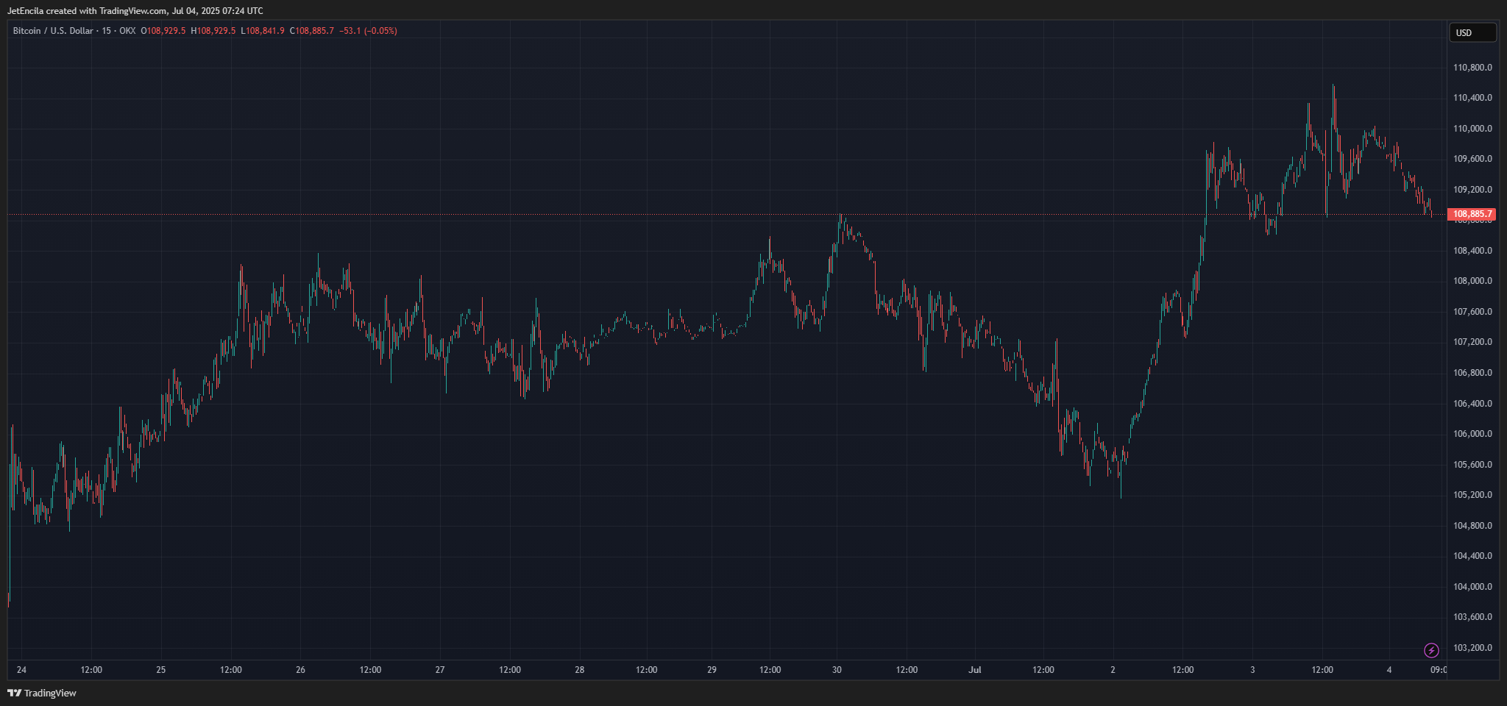The image size is (1507, 706).
Task: Click the Jul month label on time axis
Action: 975,670
